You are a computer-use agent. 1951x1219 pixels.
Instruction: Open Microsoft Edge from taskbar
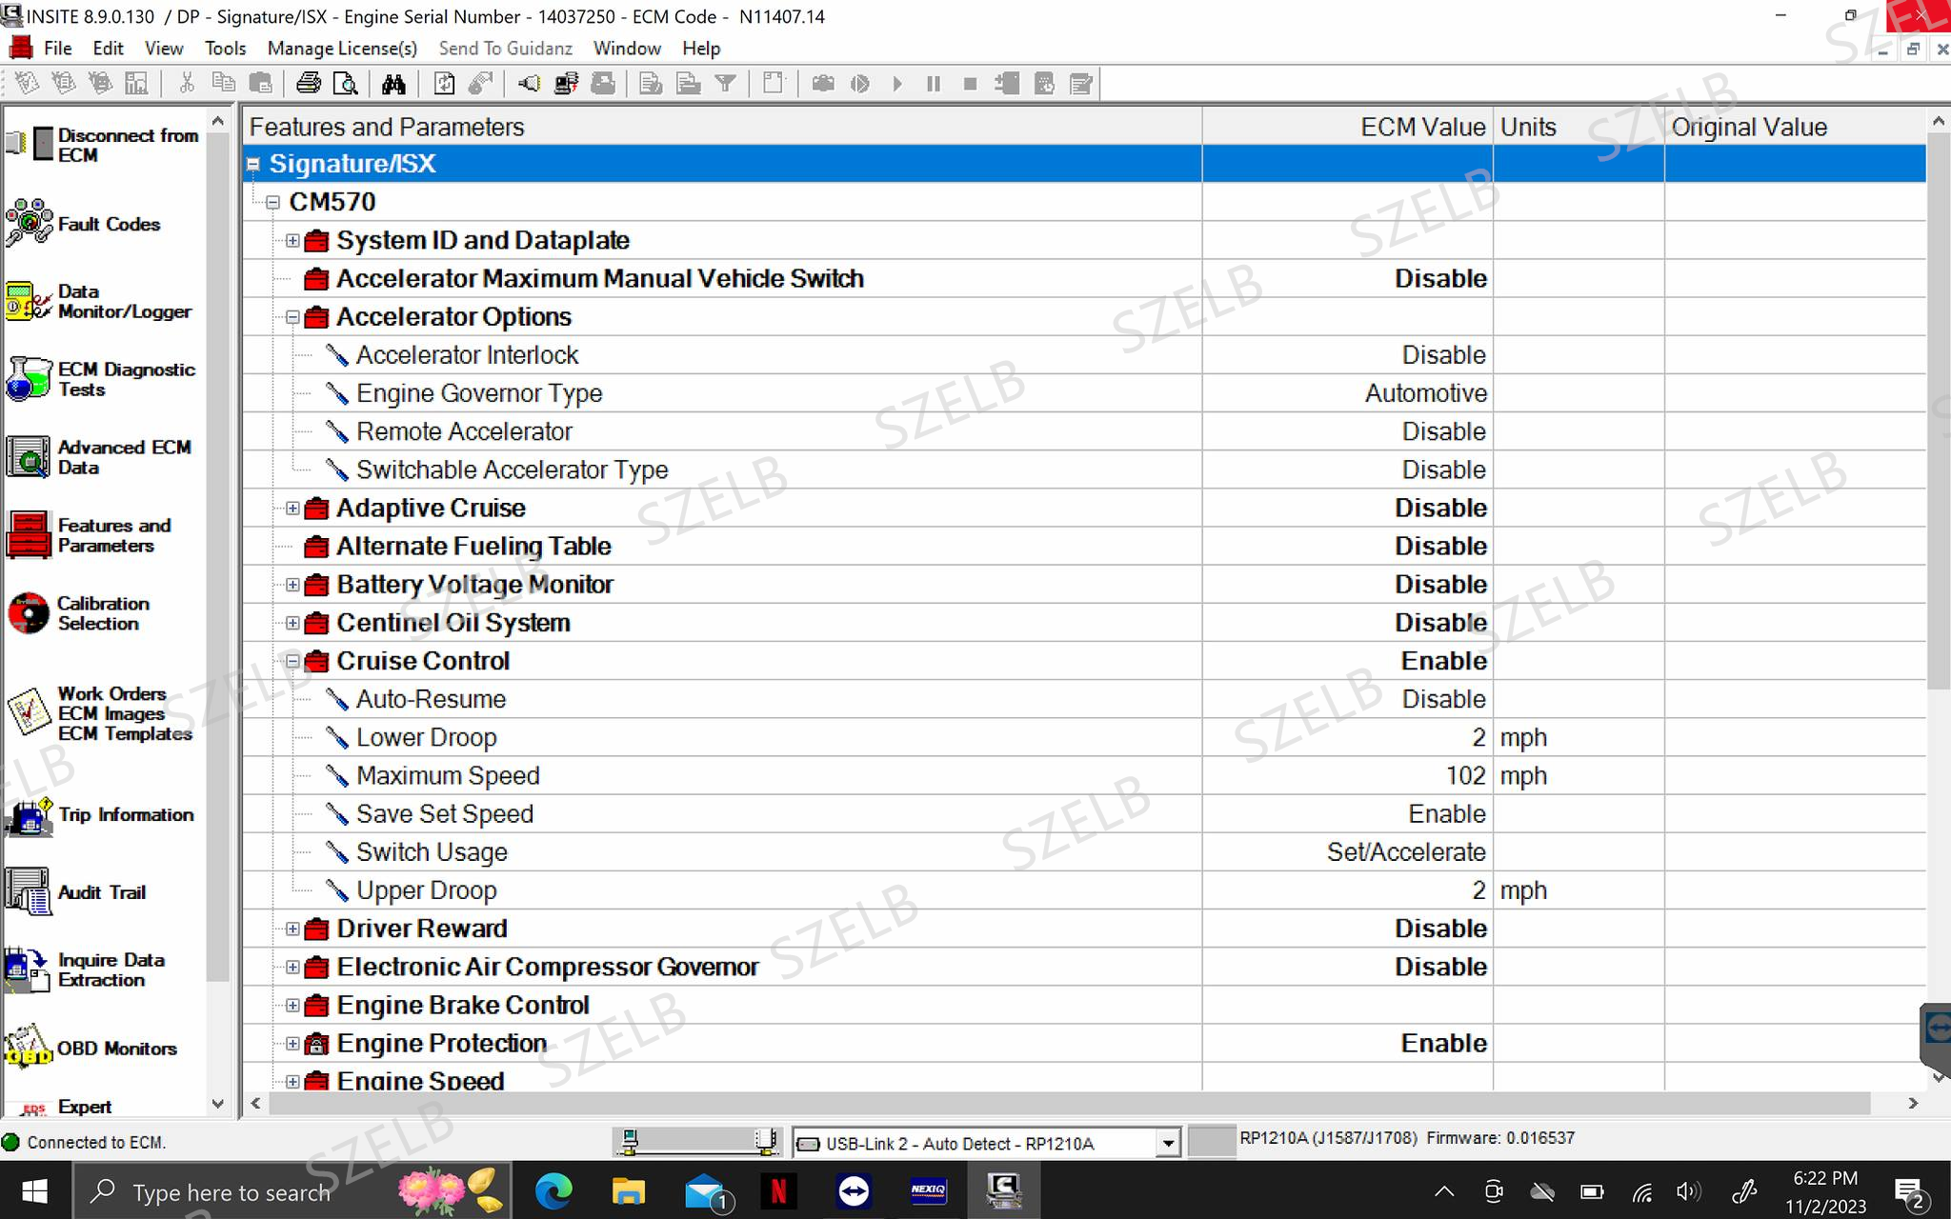[x=553, y=1190]
